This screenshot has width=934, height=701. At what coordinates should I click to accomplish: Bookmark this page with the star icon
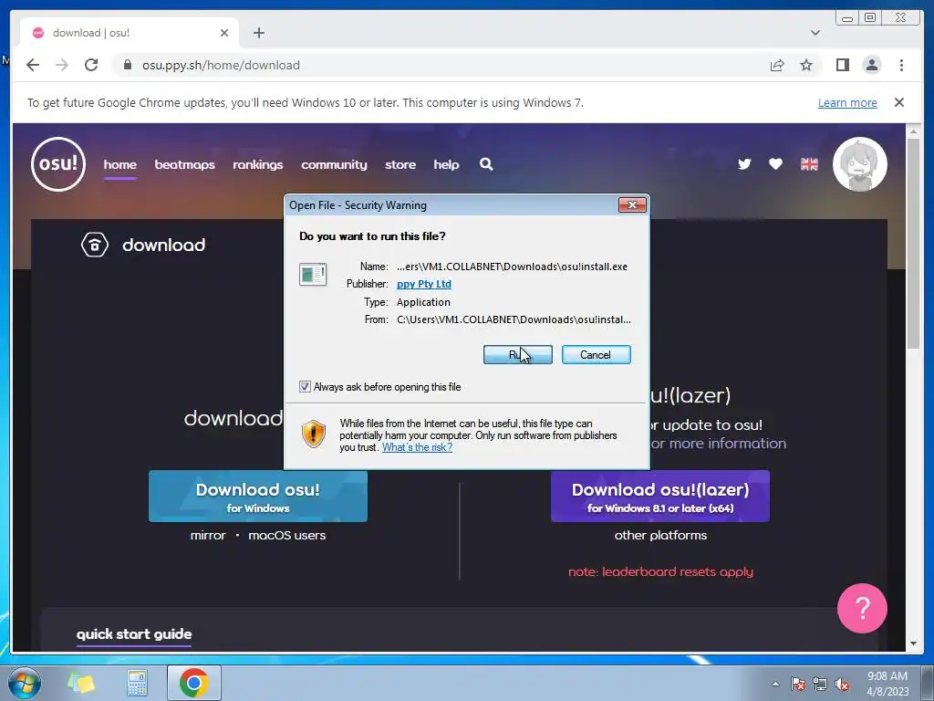click(806, 65)
